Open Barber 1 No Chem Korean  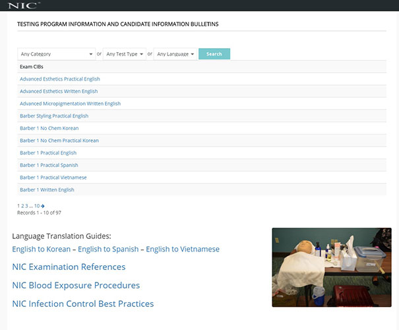[49, 128]
